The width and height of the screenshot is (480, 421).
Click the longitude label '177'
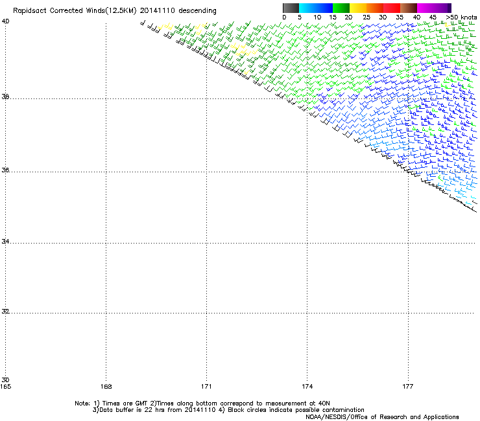(408, 387)
